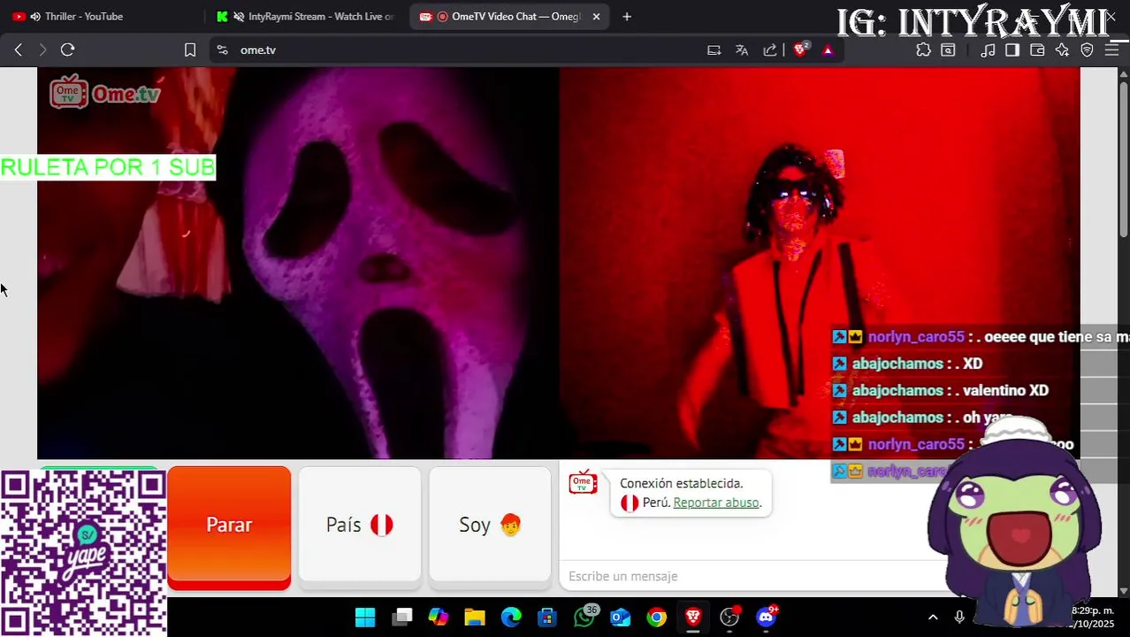The width and height of the screenshot is (1130, 637).
Task: Toggle the browser sidebar panel
Action: 1012,50
